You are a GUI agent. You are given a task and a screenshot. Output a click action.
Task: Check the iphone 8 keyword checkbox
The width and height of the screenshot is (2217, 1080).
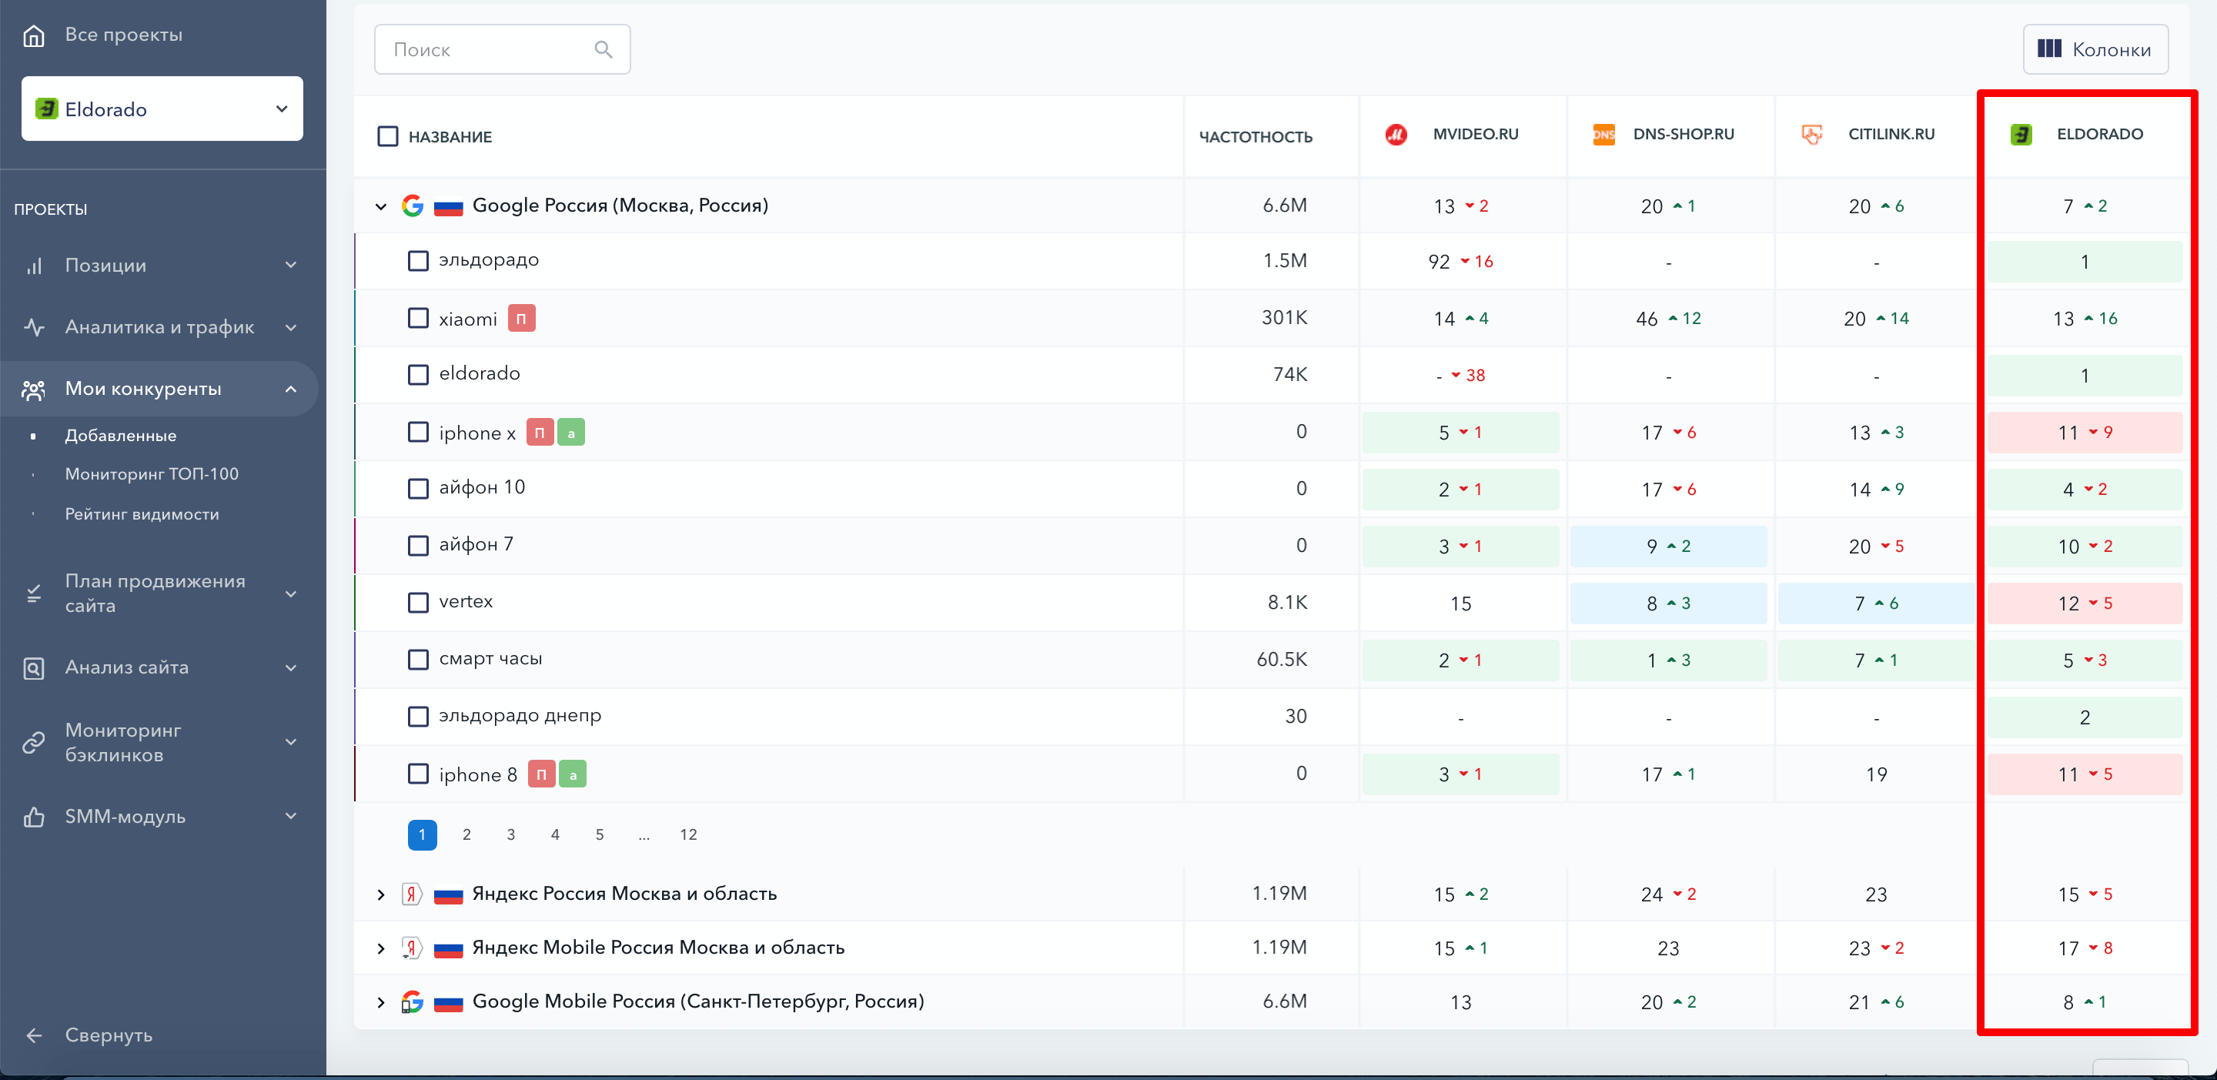tap(417, 773)
